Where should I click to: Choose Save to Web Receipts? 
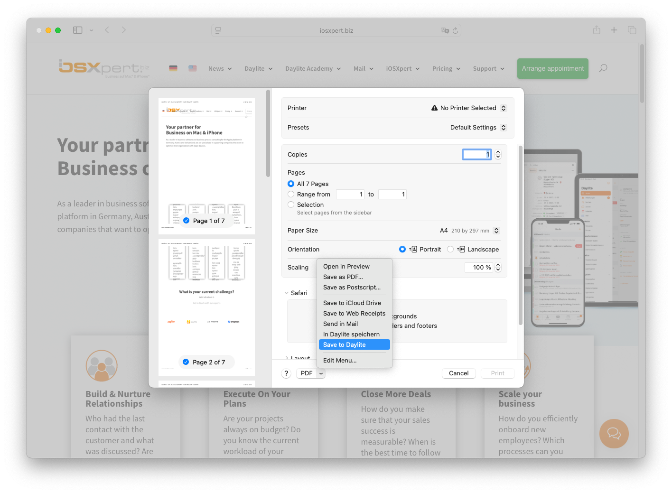click(355, 314)
